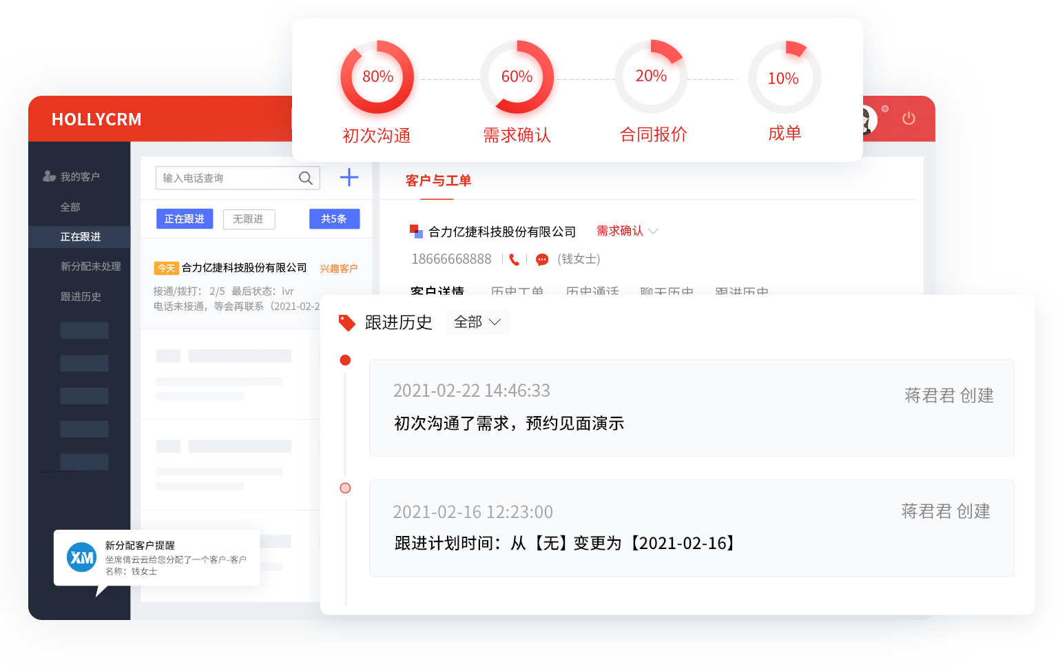Click the phone call icon next to 18666668888
The height and width of the screenshot is (671, 1058).
click(515, 259)
